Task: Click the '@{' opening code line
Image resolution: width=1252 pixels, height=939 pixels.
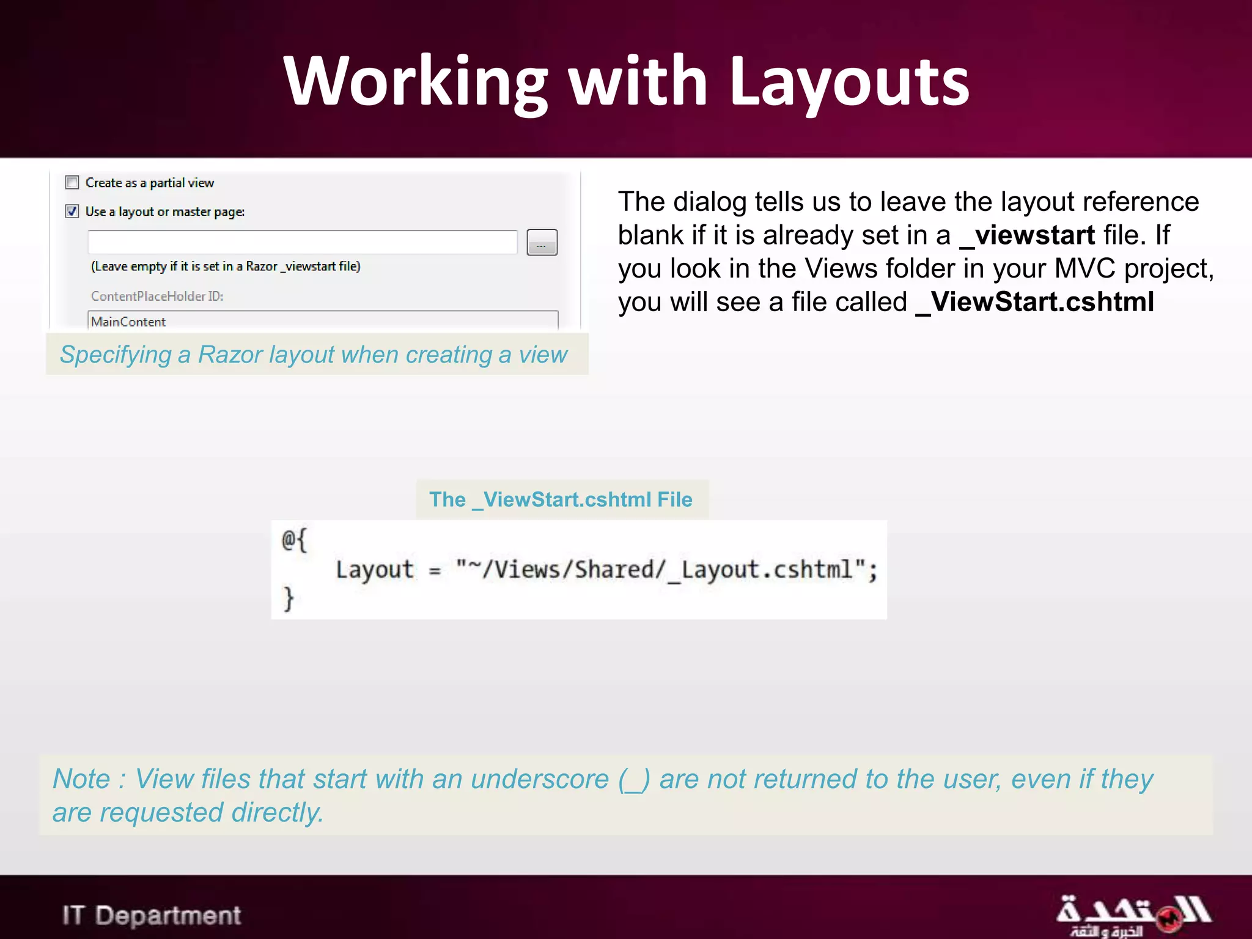Action: (295, 540)
